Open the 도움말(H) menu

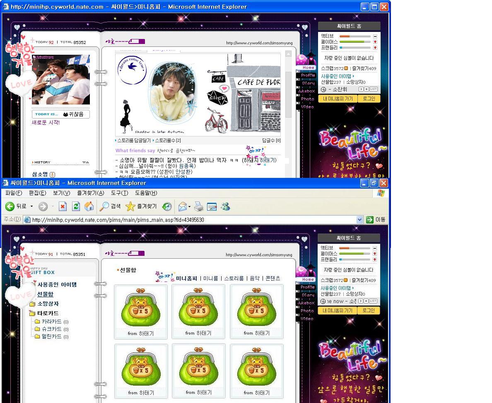pos(146,193)
